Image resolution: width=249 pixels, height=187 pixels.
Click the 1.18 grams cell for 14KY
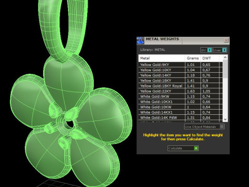tap(192, 75)
